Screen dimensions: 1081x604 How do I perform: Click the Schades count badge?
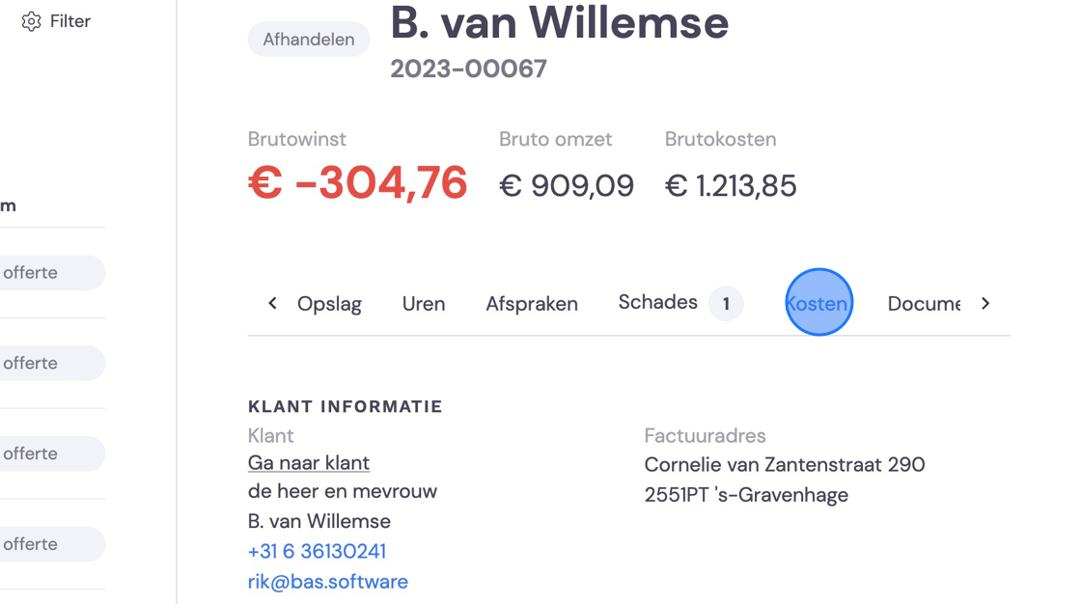(x=726, y=303)
